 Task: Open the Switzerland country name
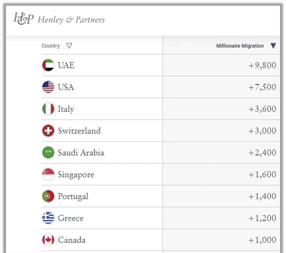point(79,131)
